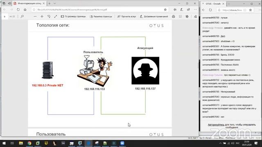Print the PDF document
The height and width of the screenshot is (147, 262).
coord(174,16)
